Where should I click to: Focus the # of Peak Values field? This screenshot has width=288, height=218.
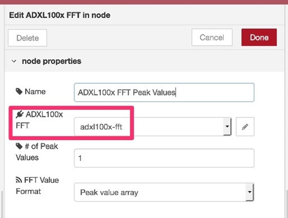click(x=164, y=158)
